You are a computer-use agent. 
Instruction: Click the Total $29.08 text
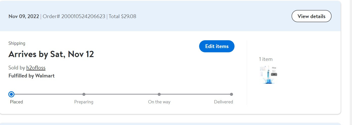tap(123, 16)
